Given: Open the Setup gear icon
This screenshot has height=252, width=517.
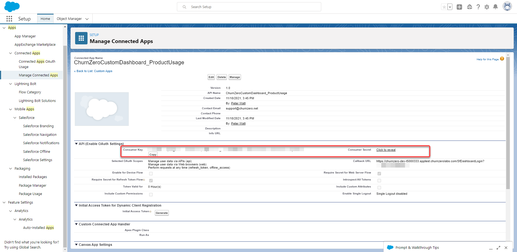Looking at the screenshot, I should [x=487, y=7].
